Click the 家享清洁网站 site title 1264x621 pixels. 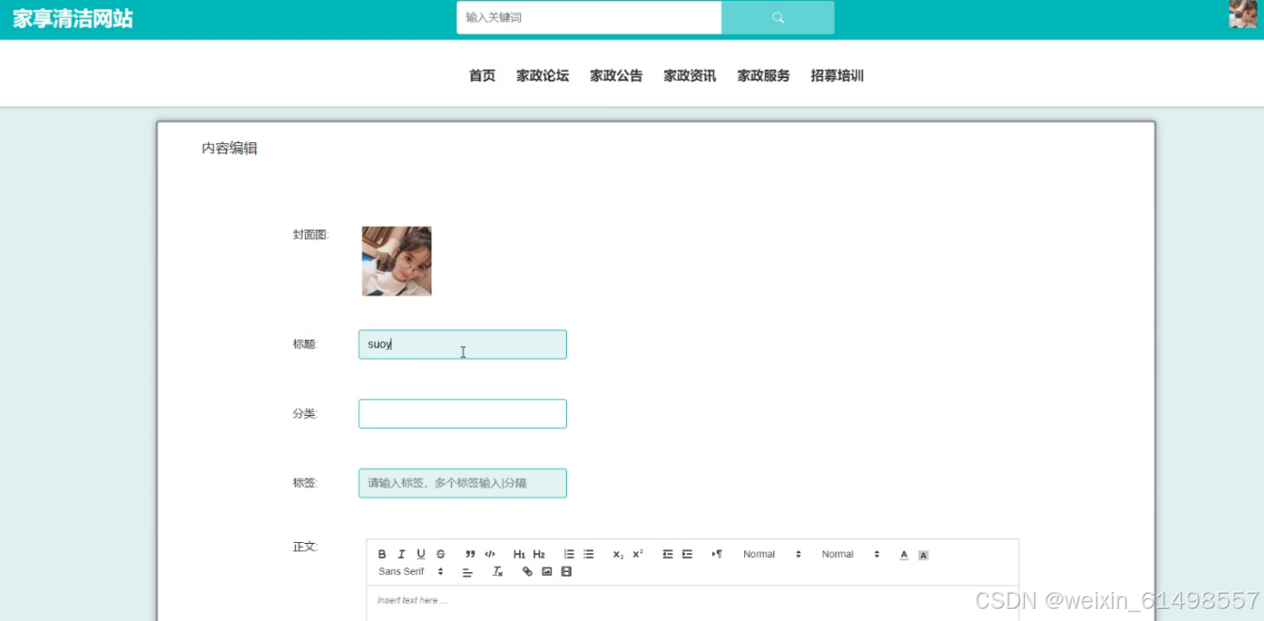73,19
